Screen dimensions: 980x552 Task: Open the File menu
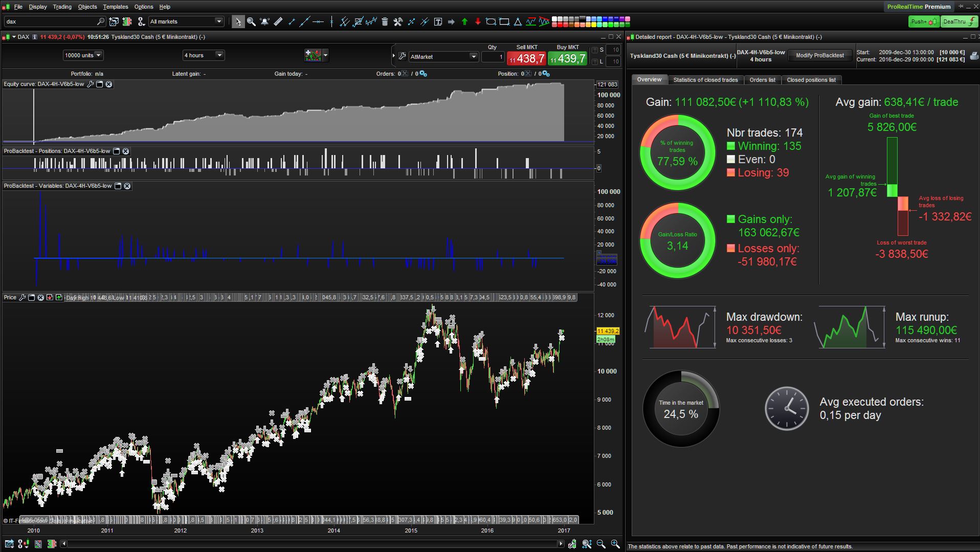[18, 7]
